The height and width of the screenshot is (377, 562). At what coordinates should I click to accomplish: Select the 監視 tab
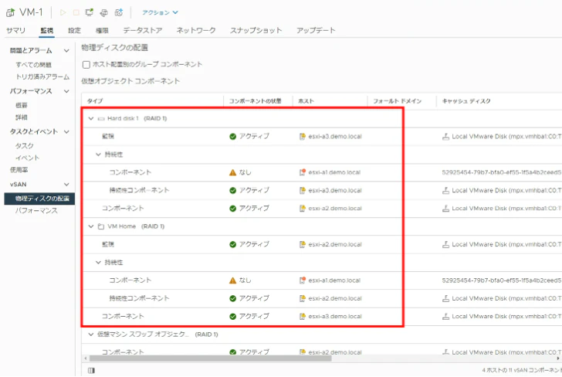tap(46, 30)
